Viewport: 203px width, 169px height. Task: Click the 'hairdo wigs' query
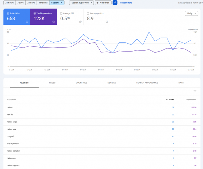pyautogui.click(x=12, y=122)
